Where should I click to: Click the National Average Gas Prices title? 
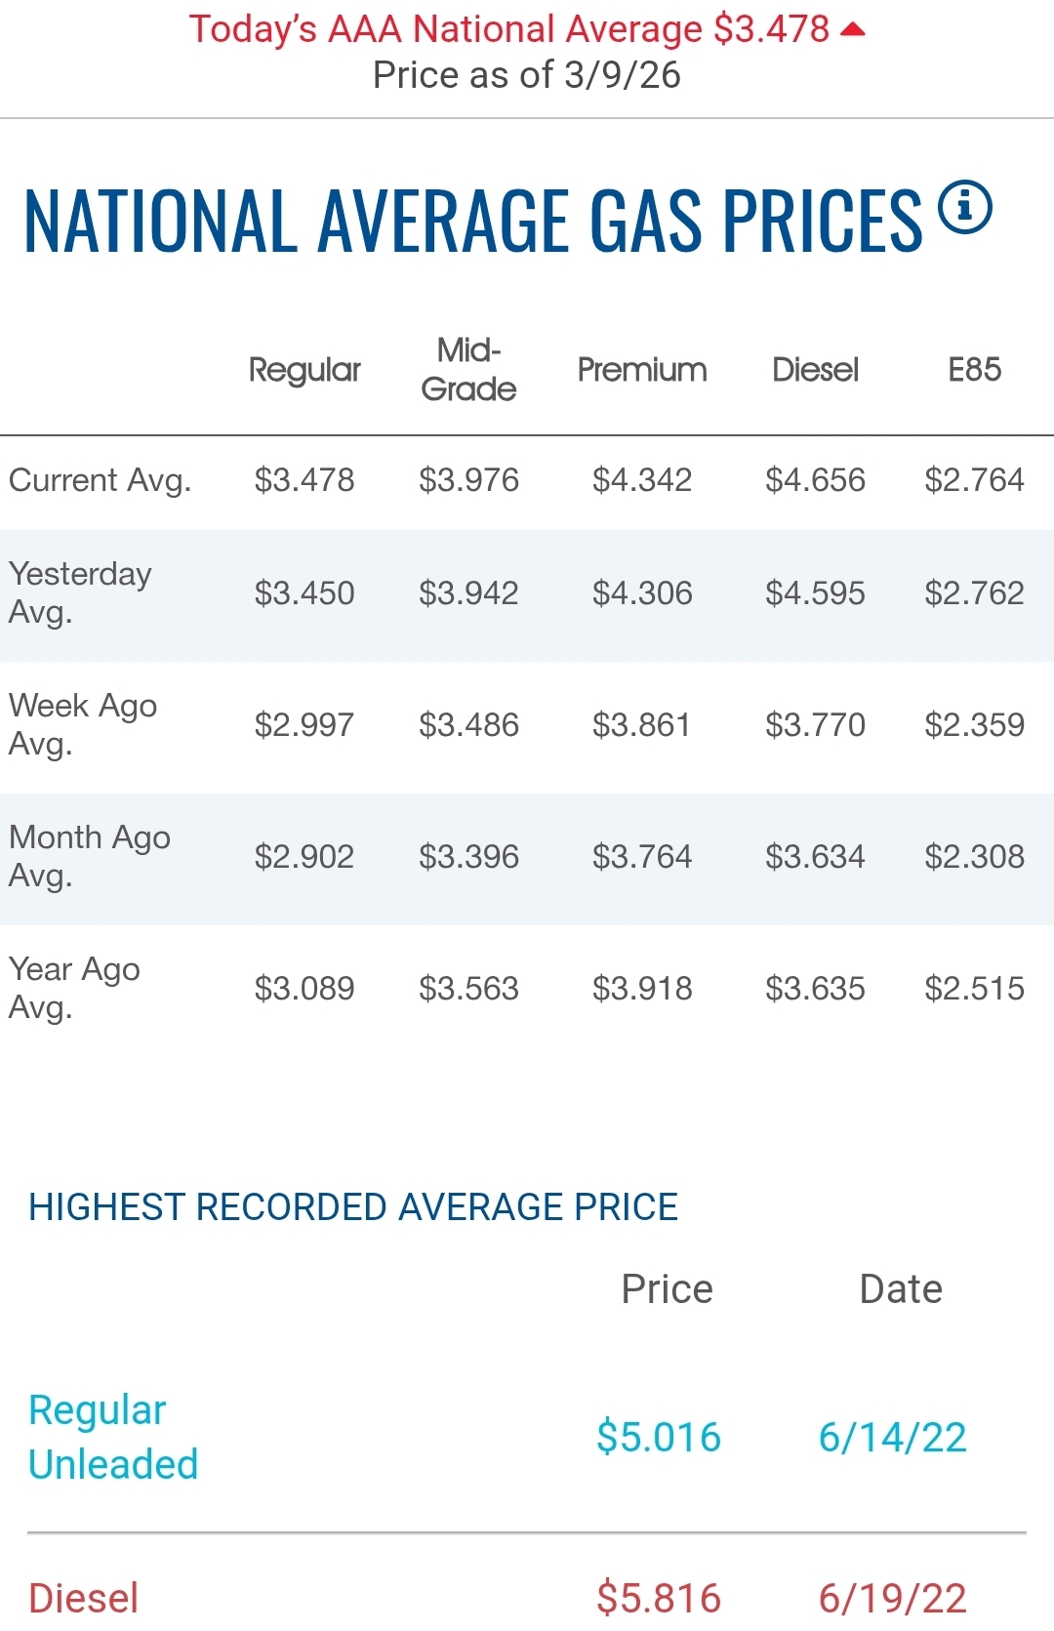[x=472, y=221]
